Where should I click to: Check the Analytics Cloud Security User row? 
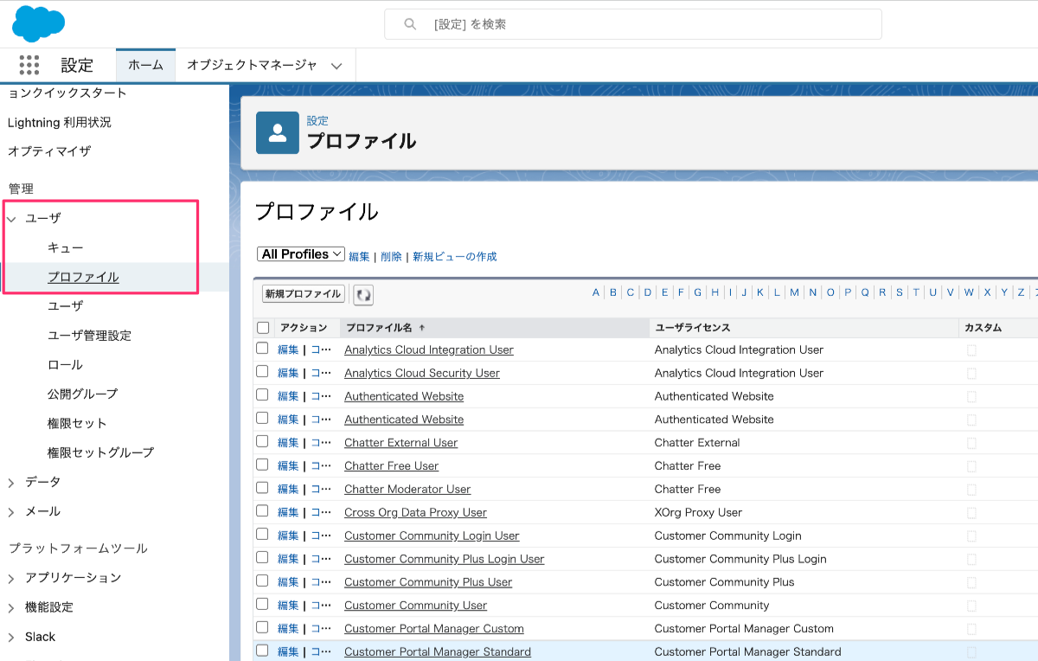[x=263, y=372]
